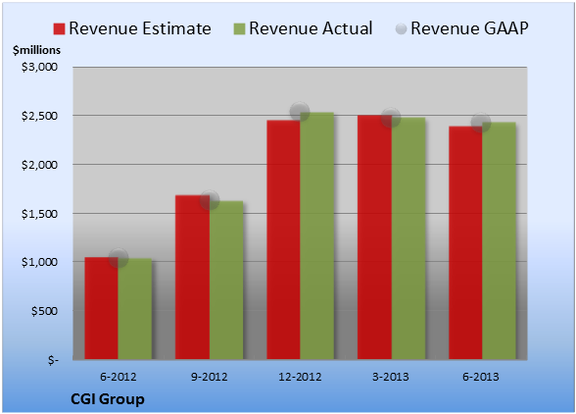The image size is (576, 414).
Task: Click the gray Revenue GAAP legend marker
Action: tap(402, 29)
